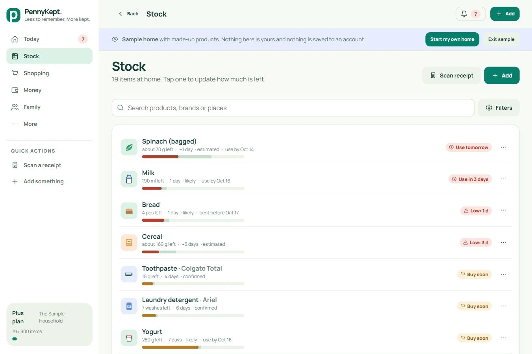
Task: Click the Bread item icon
Action: point(129,211)
